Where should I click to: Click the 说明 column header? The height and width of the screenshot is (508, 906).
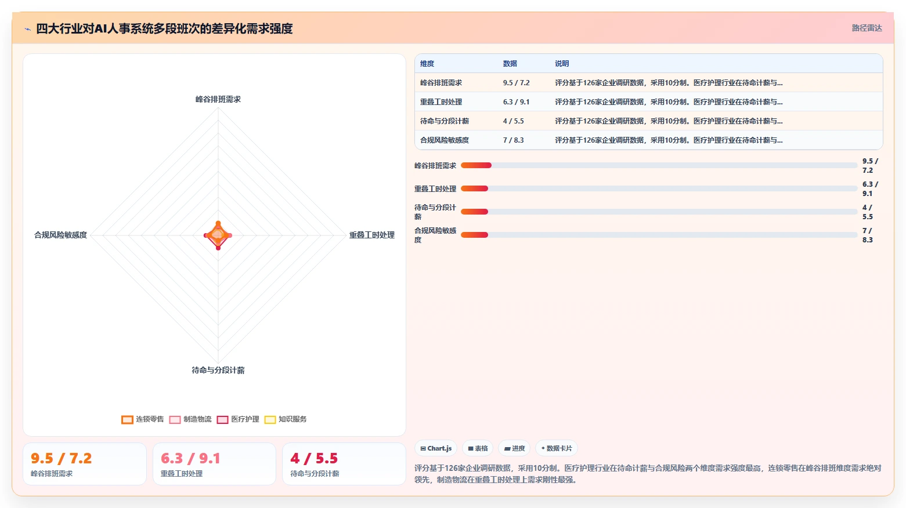click(562, 64)
